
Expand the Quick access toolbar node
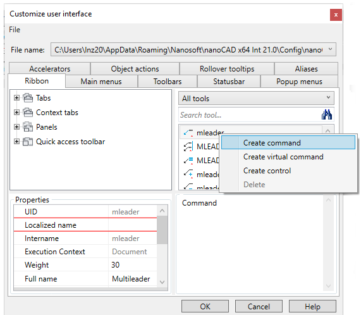click(x=16, y=142)
